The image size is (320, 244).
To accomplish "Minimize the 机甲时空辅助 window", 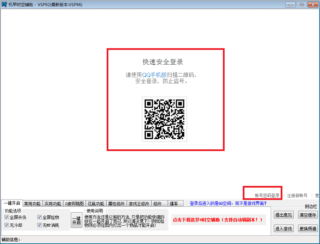I will click(290, 4).
